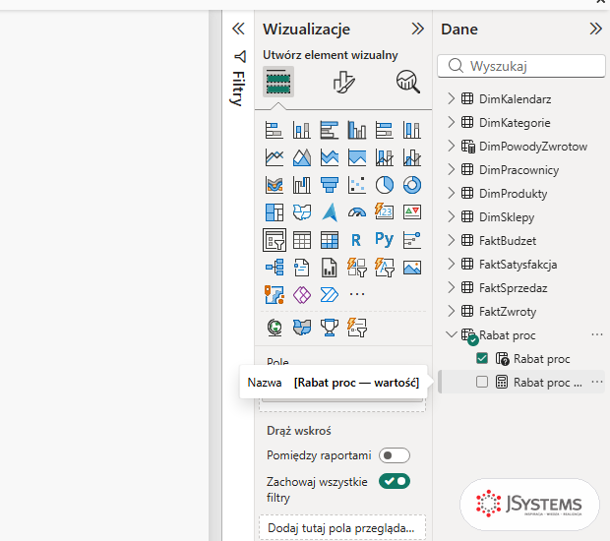Select the key influencers visual
Screen dimensions: 610x541
pyautogui.click(x=412, y=240)
